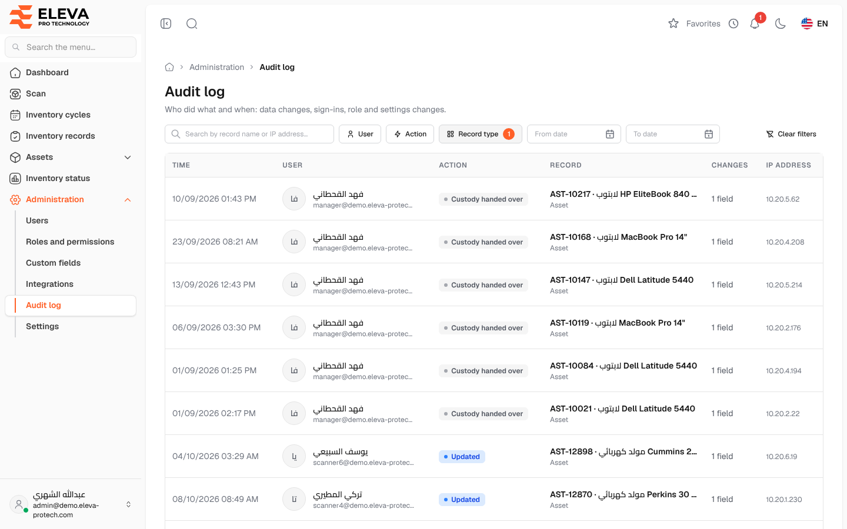Click the Dashboard home icon in sidebar

click(15, 72)
